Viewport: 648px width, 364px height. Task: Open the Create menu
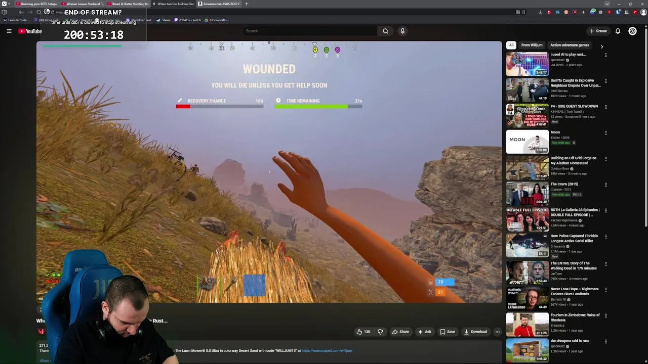click(598, 31)
